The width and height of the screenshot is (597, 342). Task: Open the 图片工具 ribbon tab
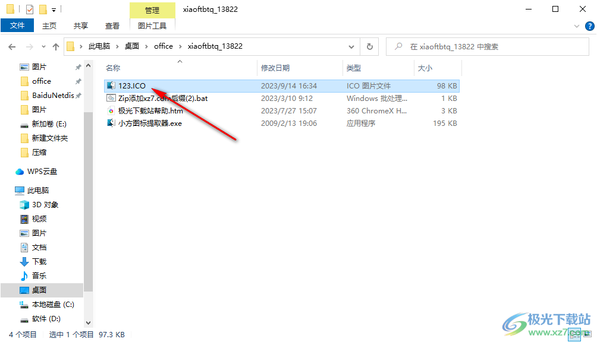coord(152,26)
